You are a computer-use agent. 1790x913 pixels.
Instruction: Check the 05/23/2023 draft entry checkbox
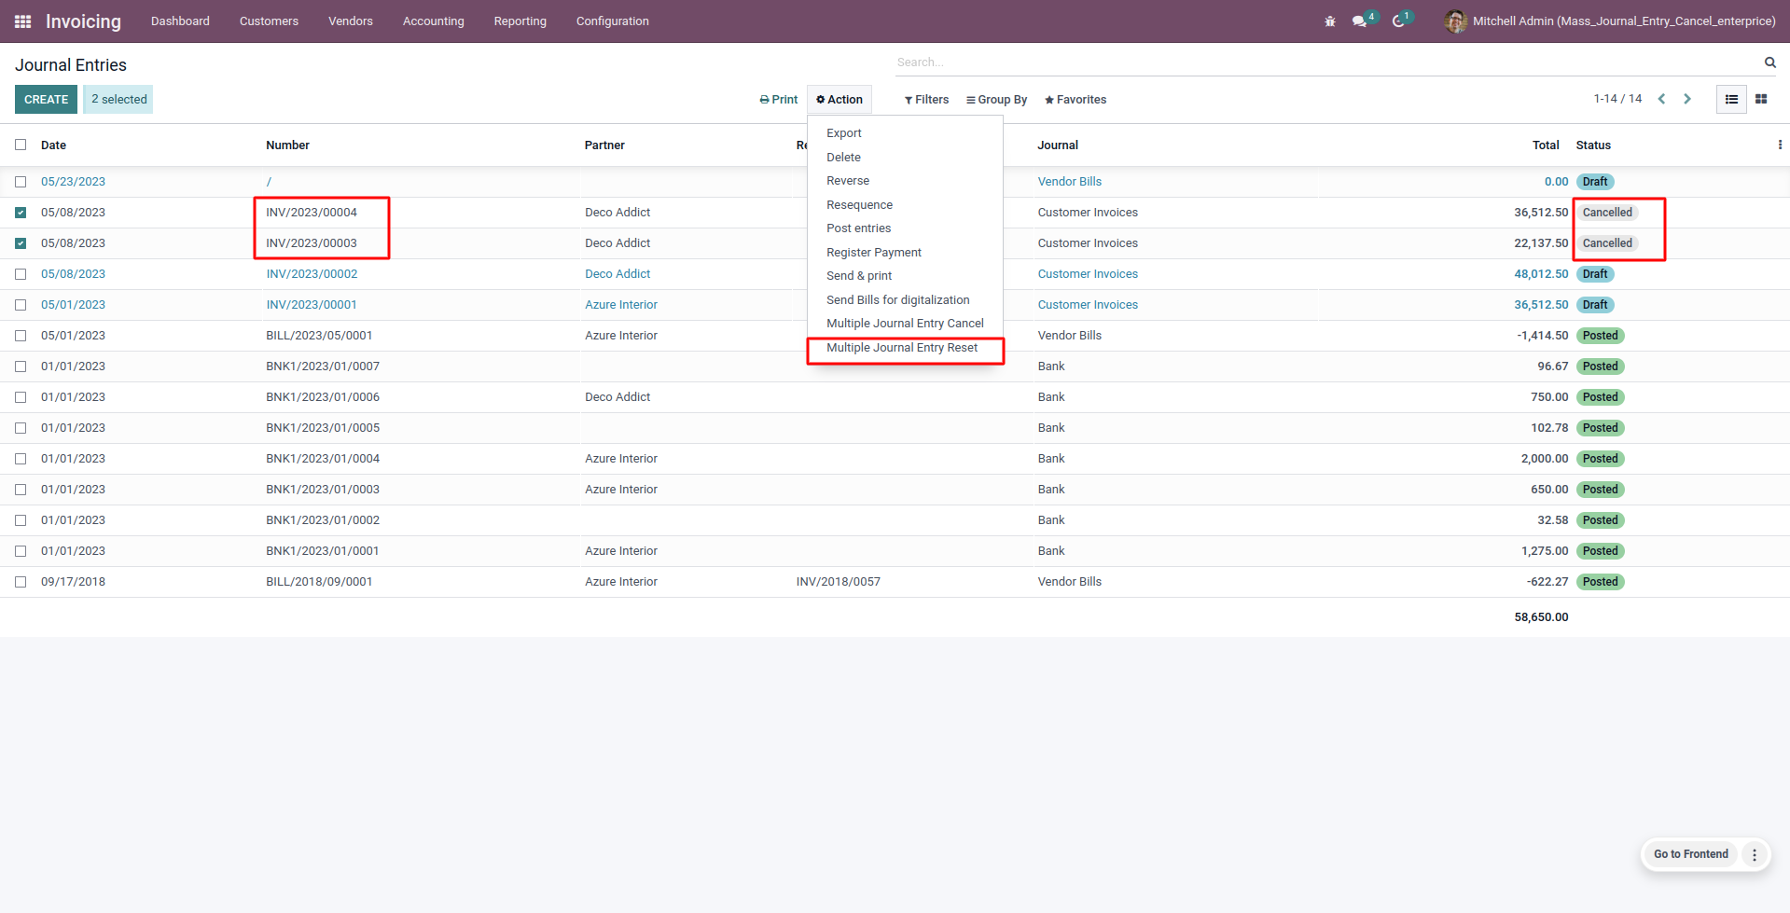pyautogui.click(x=21, y=182)
